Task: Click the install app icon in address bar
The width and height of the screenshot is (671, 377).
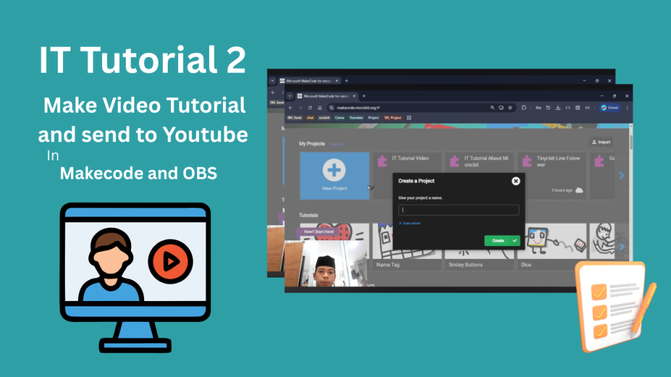Action: click(501, 108)
